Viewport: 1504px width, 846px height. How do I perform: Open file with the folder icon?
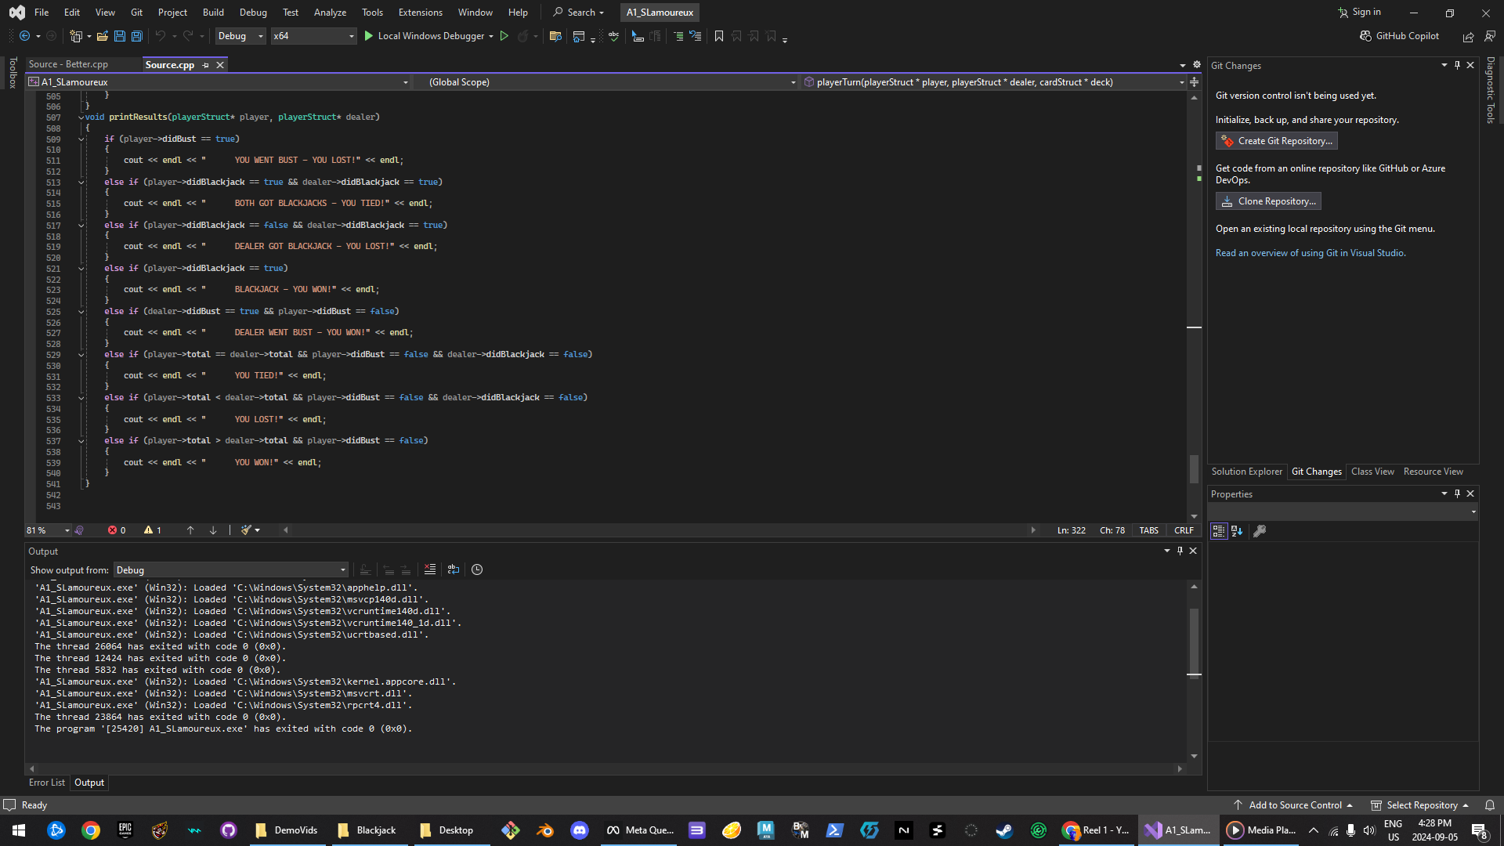point(102,36)
